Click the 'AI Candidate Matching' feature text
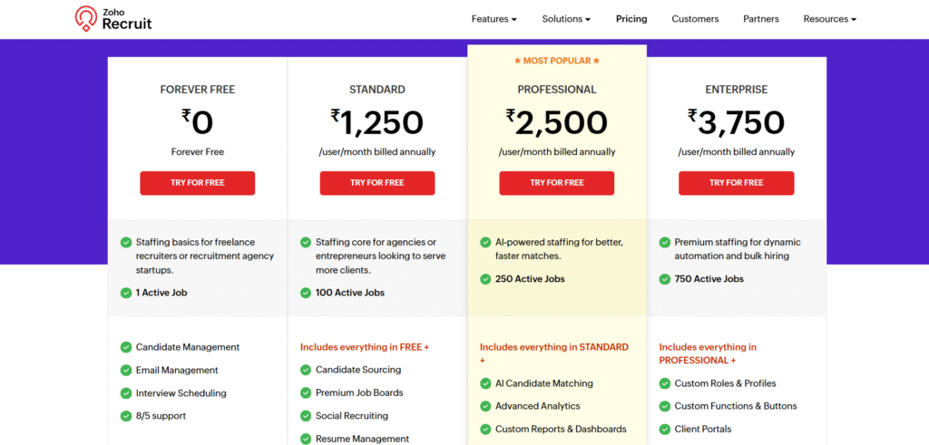The image size is (929, 445). [545, 383]
